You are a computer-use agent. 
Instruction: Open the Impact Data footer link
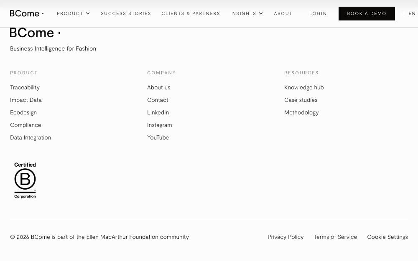coord(26,100)
